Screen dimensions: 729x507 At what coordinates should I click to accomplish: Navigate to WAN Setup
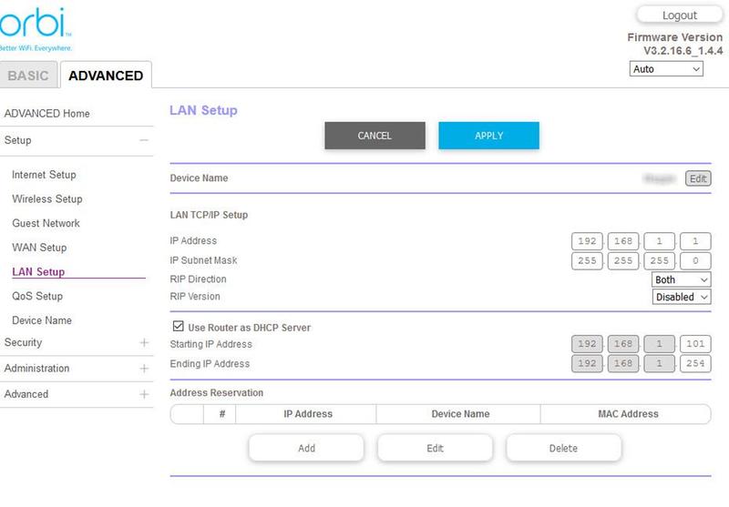39,248
